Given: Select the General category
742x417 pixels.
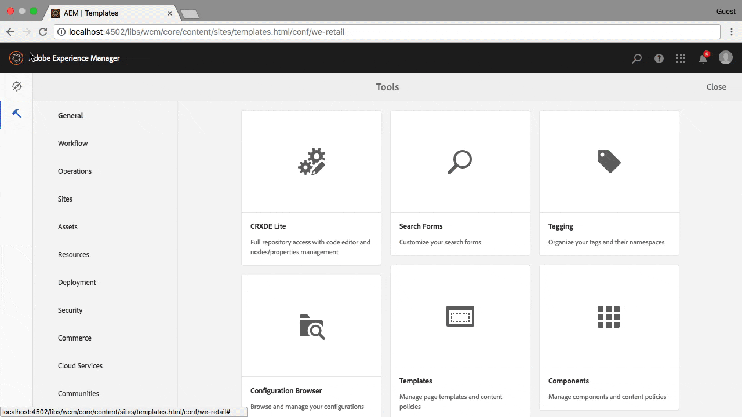Looking at the screenshot, I should (x=70, y=116).
